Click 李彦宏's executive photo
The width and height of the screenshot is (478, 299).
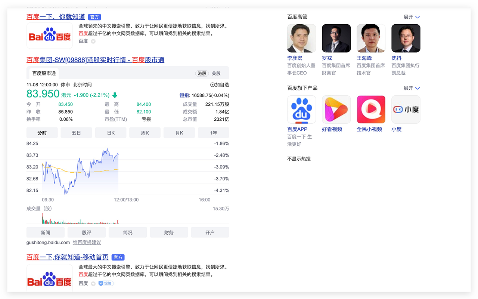point(301,38)
